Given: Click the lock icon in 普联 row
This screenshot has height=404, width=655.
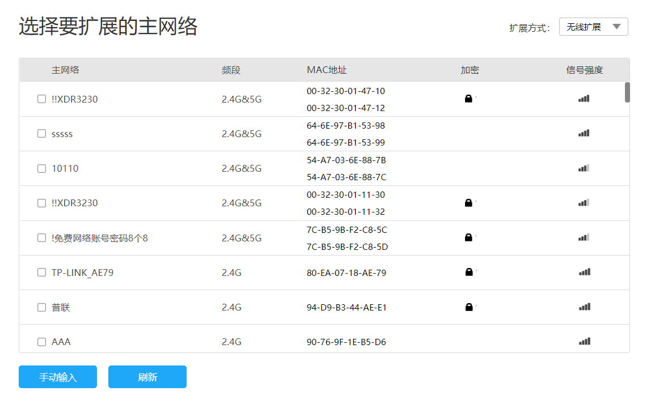Looking at the screenshot, I should coord(468,307).
